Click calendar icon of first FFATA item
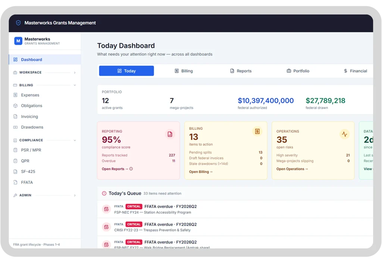382x263 pixels. click(x=106, y=209)
